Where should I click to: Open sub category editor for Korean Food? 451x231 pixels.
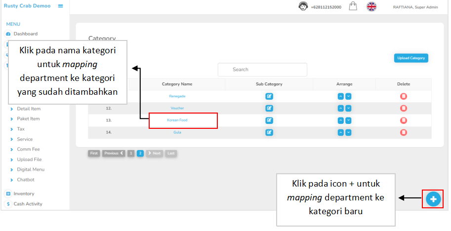click(269, 120)
